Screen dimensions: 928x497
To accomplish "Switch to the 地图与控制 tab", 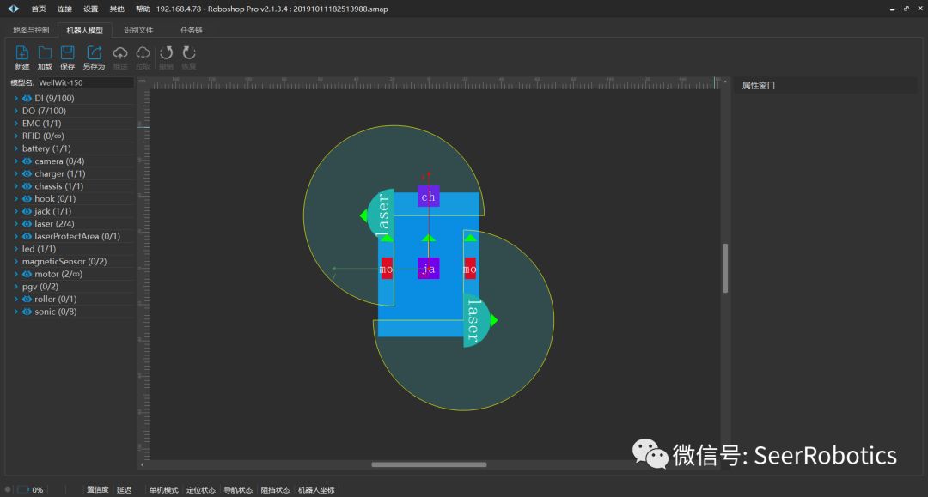I will pos(31,30).
